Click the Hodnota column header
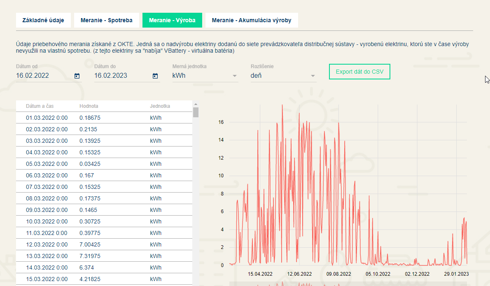This screenshot has height=286, width=490. tap(89, 106)
